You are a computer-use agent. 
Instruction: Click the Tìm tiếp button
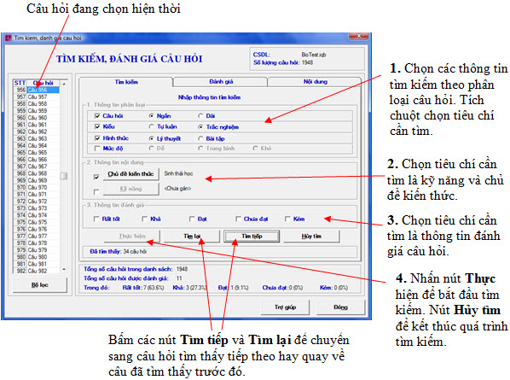(252, 236)
